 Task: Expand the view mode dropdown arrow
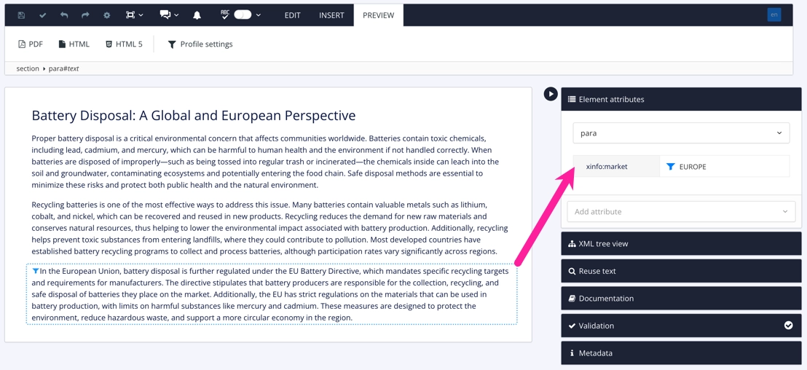coord(141,15)
